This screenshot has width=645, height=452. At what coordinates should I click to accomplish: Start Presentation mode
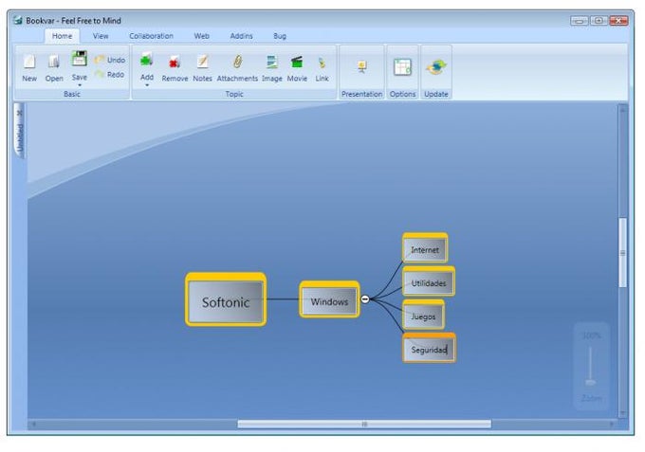coord(361,67)
